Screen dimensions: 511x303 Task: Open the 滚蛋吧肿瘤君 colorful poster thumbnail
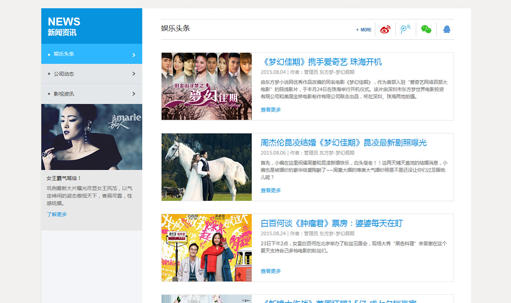[206, 248]
